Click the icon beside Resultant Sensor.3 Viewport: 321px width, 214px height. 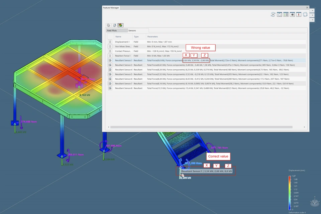(110, 65)
